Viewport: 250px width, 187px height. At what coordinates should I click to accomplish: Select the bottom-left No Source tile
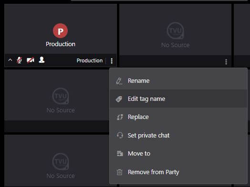(x=57, y=160)
